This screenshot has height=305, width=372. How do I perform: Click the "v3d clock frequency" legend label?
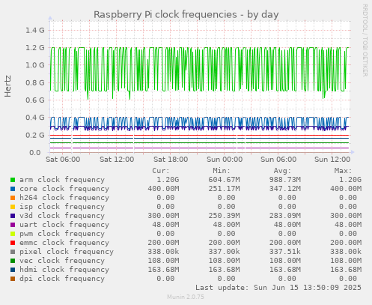click(62, 216)
